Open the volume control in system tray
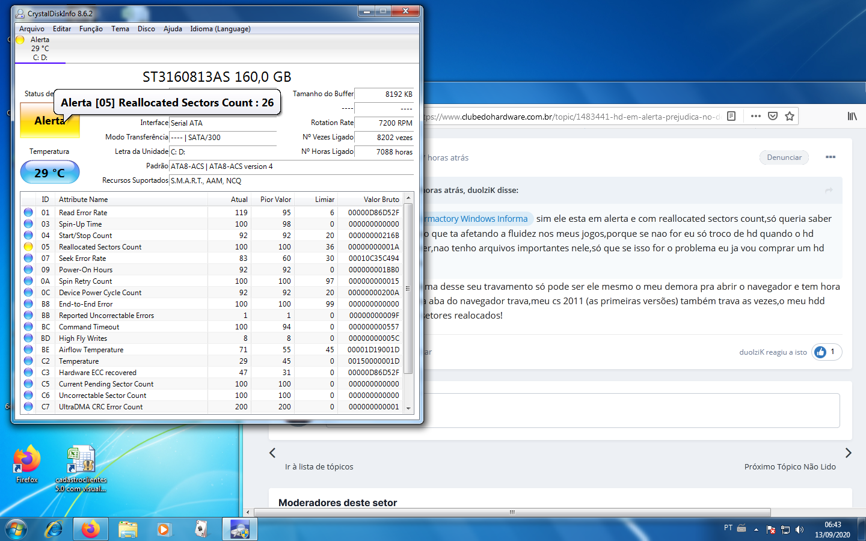Screen dimensions: 866x541 point(799,530)
